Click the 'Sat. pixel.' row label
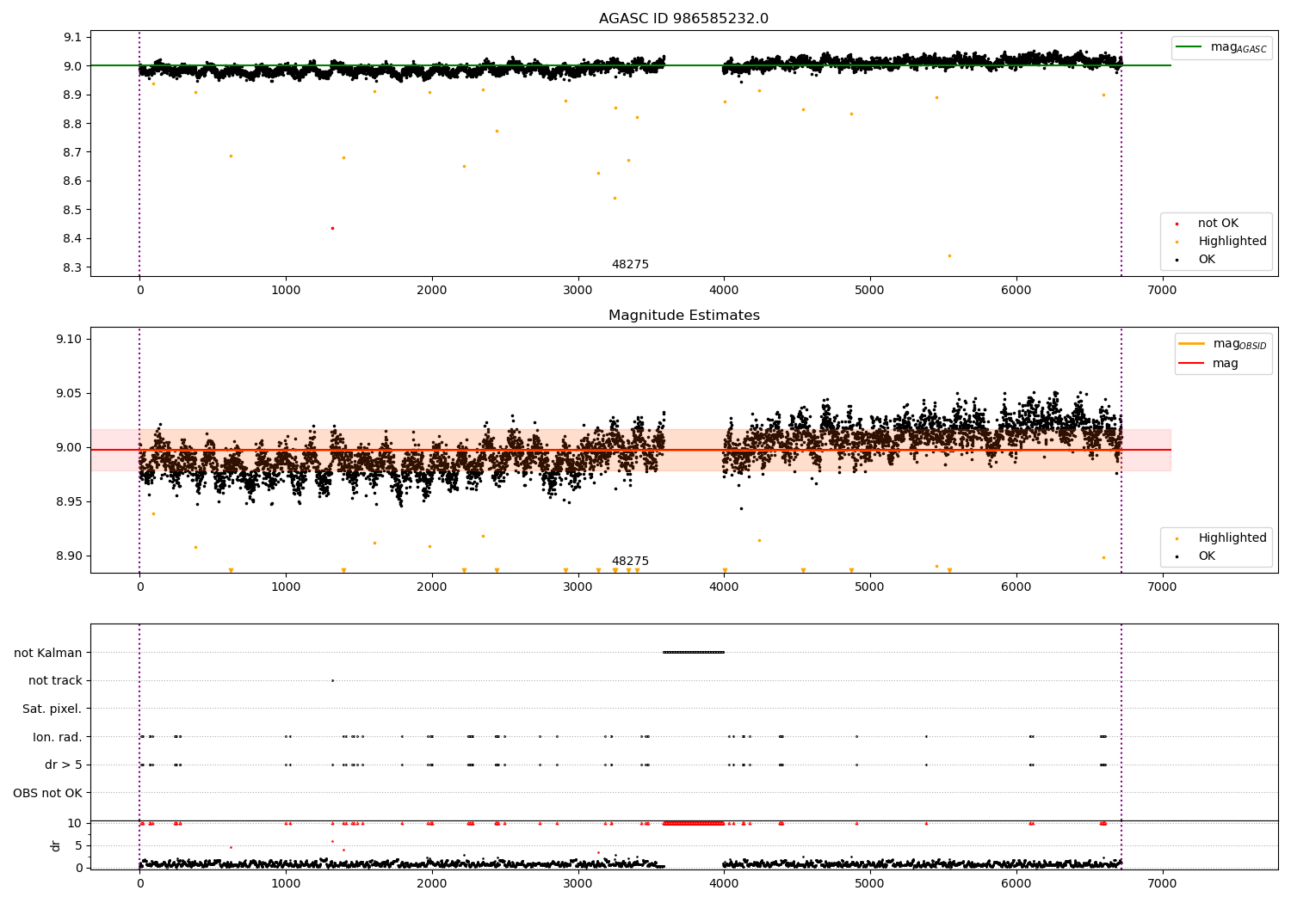This screenshot has width=1291, height=903. pyautogui.click(x=53, y=709)
